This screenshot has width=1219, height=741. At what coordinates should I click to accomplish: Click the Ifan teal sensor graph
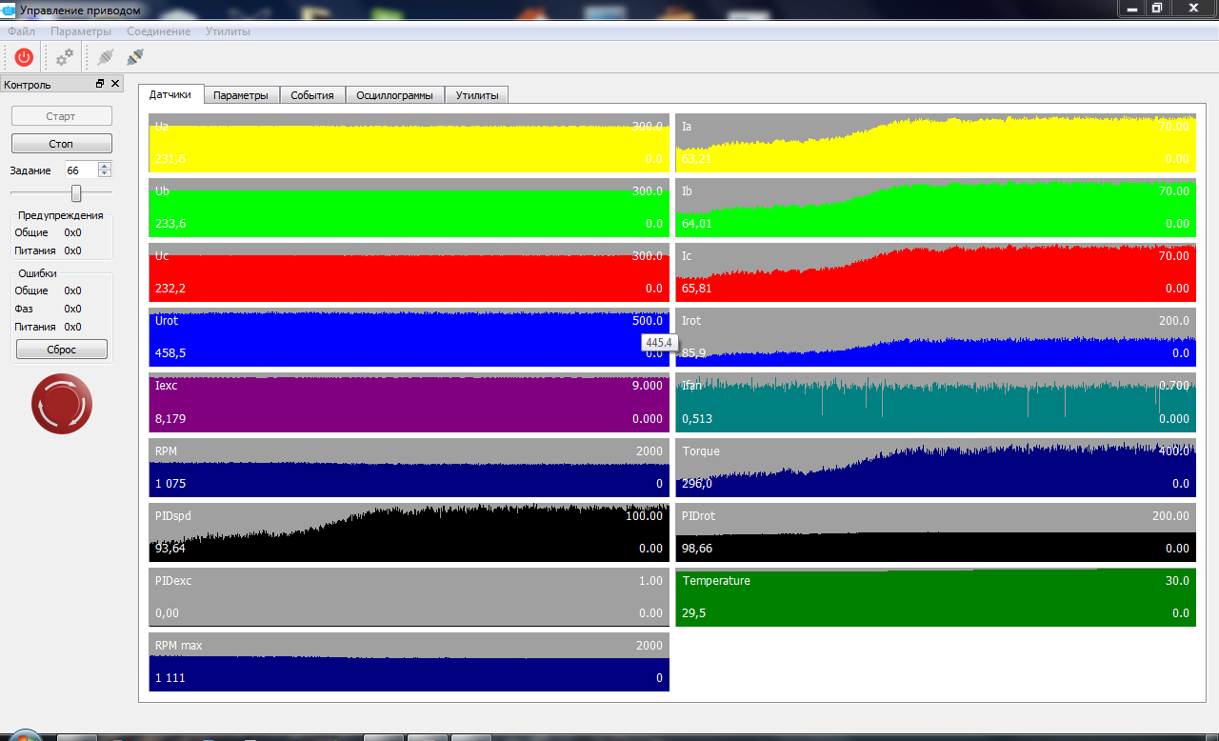(x=935, y=402)
